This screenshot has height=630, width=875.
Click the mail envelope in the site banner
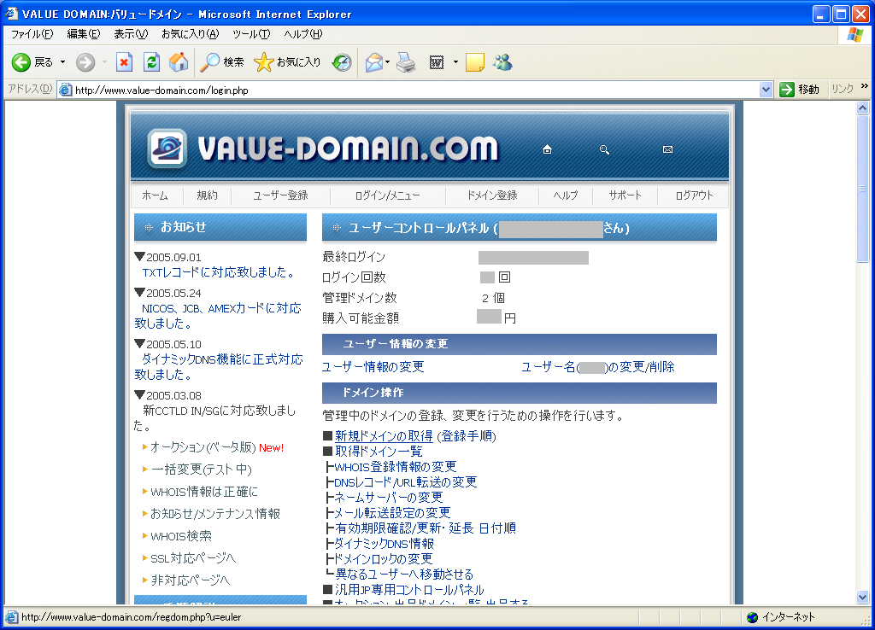pyautogui.click(x=667, y=149)
